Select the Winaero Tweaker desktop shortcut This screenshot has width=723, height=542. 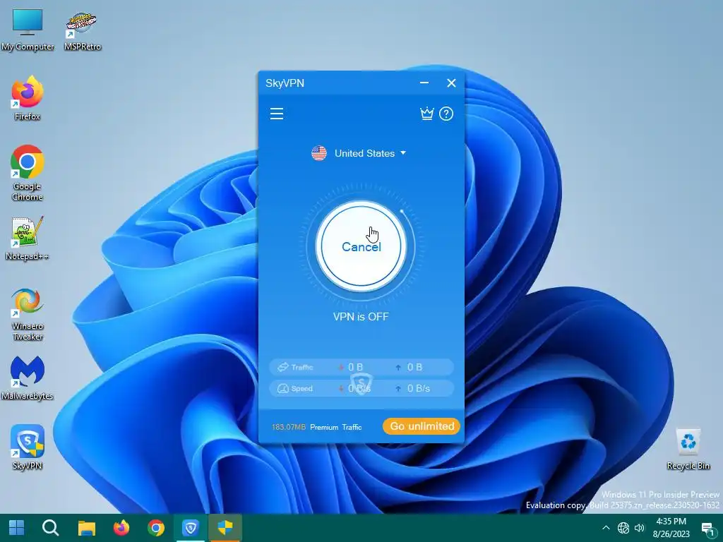coord(28,314)
